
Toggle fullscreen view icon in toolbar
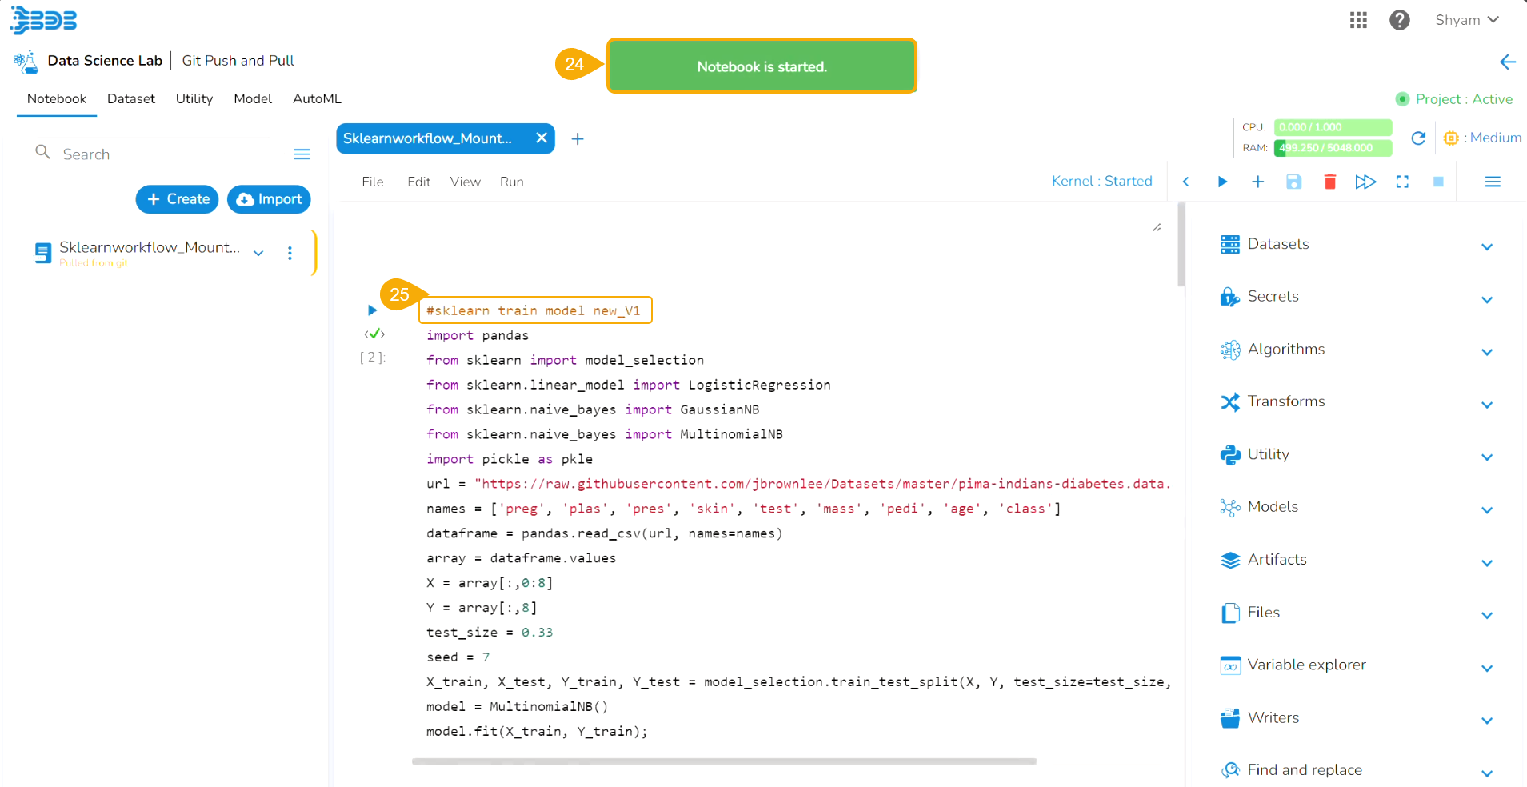1402,182
